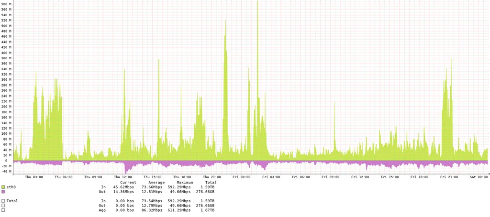
Task: Toggle the Total Agg legend box
Action: (3, 210)
